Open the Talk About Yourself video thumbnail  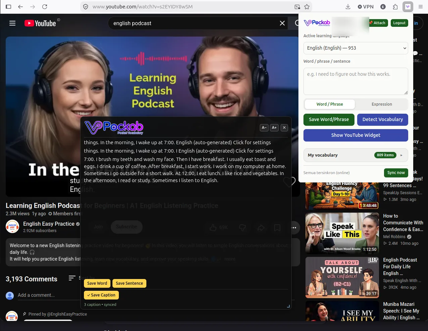pyautogui.click(x=342, y=277)
